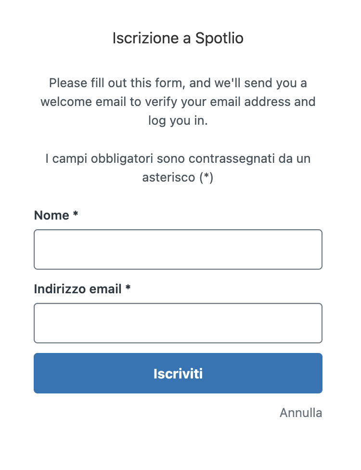The width and height of the screenshot is (361, 470).
Task: Click the campi obbligatori notice text
Action: pos(178,168)
